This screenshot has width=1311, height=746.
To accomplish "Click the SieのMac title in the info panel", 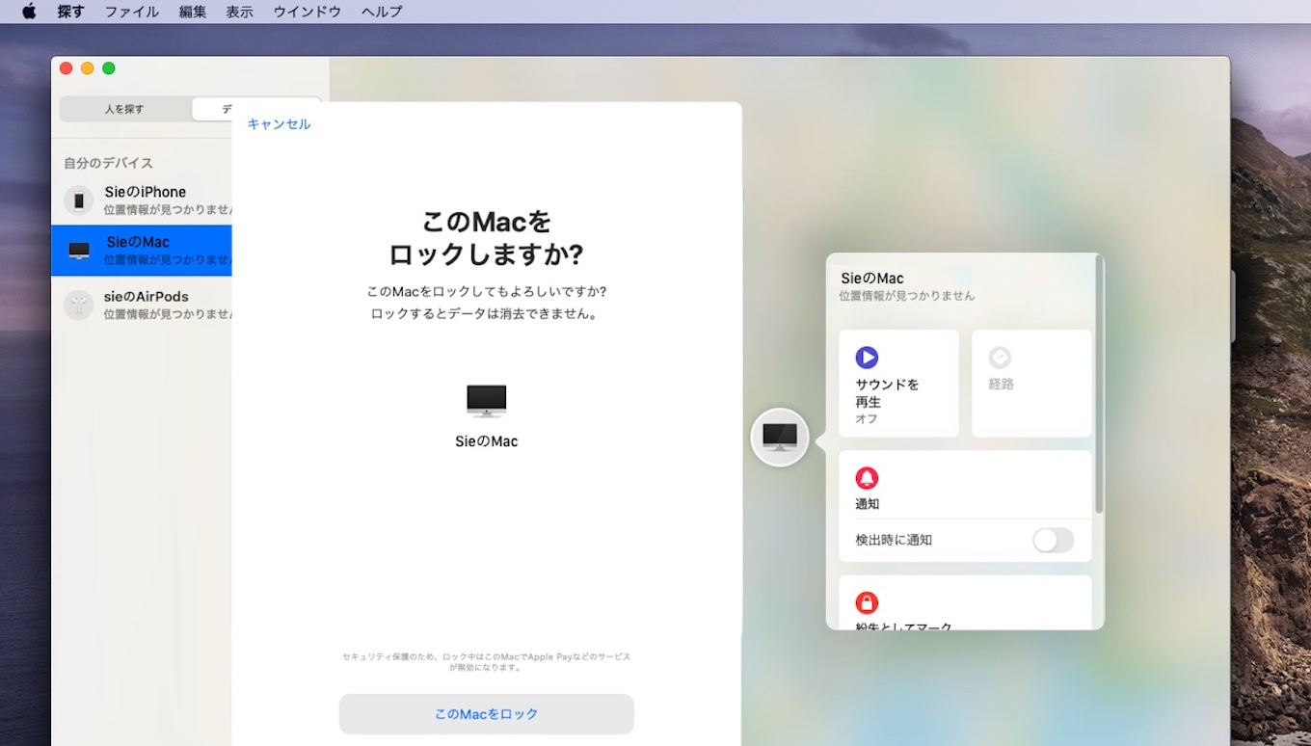I will 872,279.
